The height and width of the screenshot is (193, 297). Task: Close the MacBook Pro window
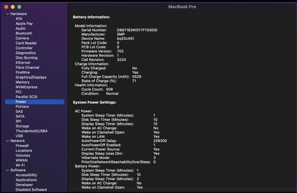(6, 7)
